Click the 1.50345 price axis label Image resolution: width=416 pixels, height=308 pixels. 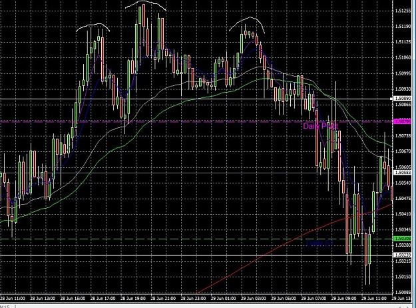tap(403, 229)
